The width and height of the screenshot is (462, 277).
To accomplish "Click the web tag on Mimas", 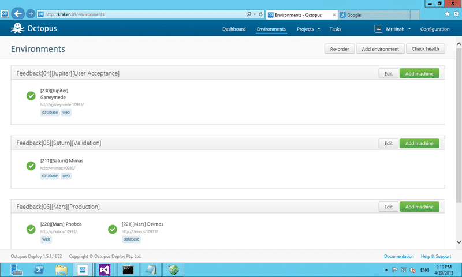I will [x=66, y=176].
